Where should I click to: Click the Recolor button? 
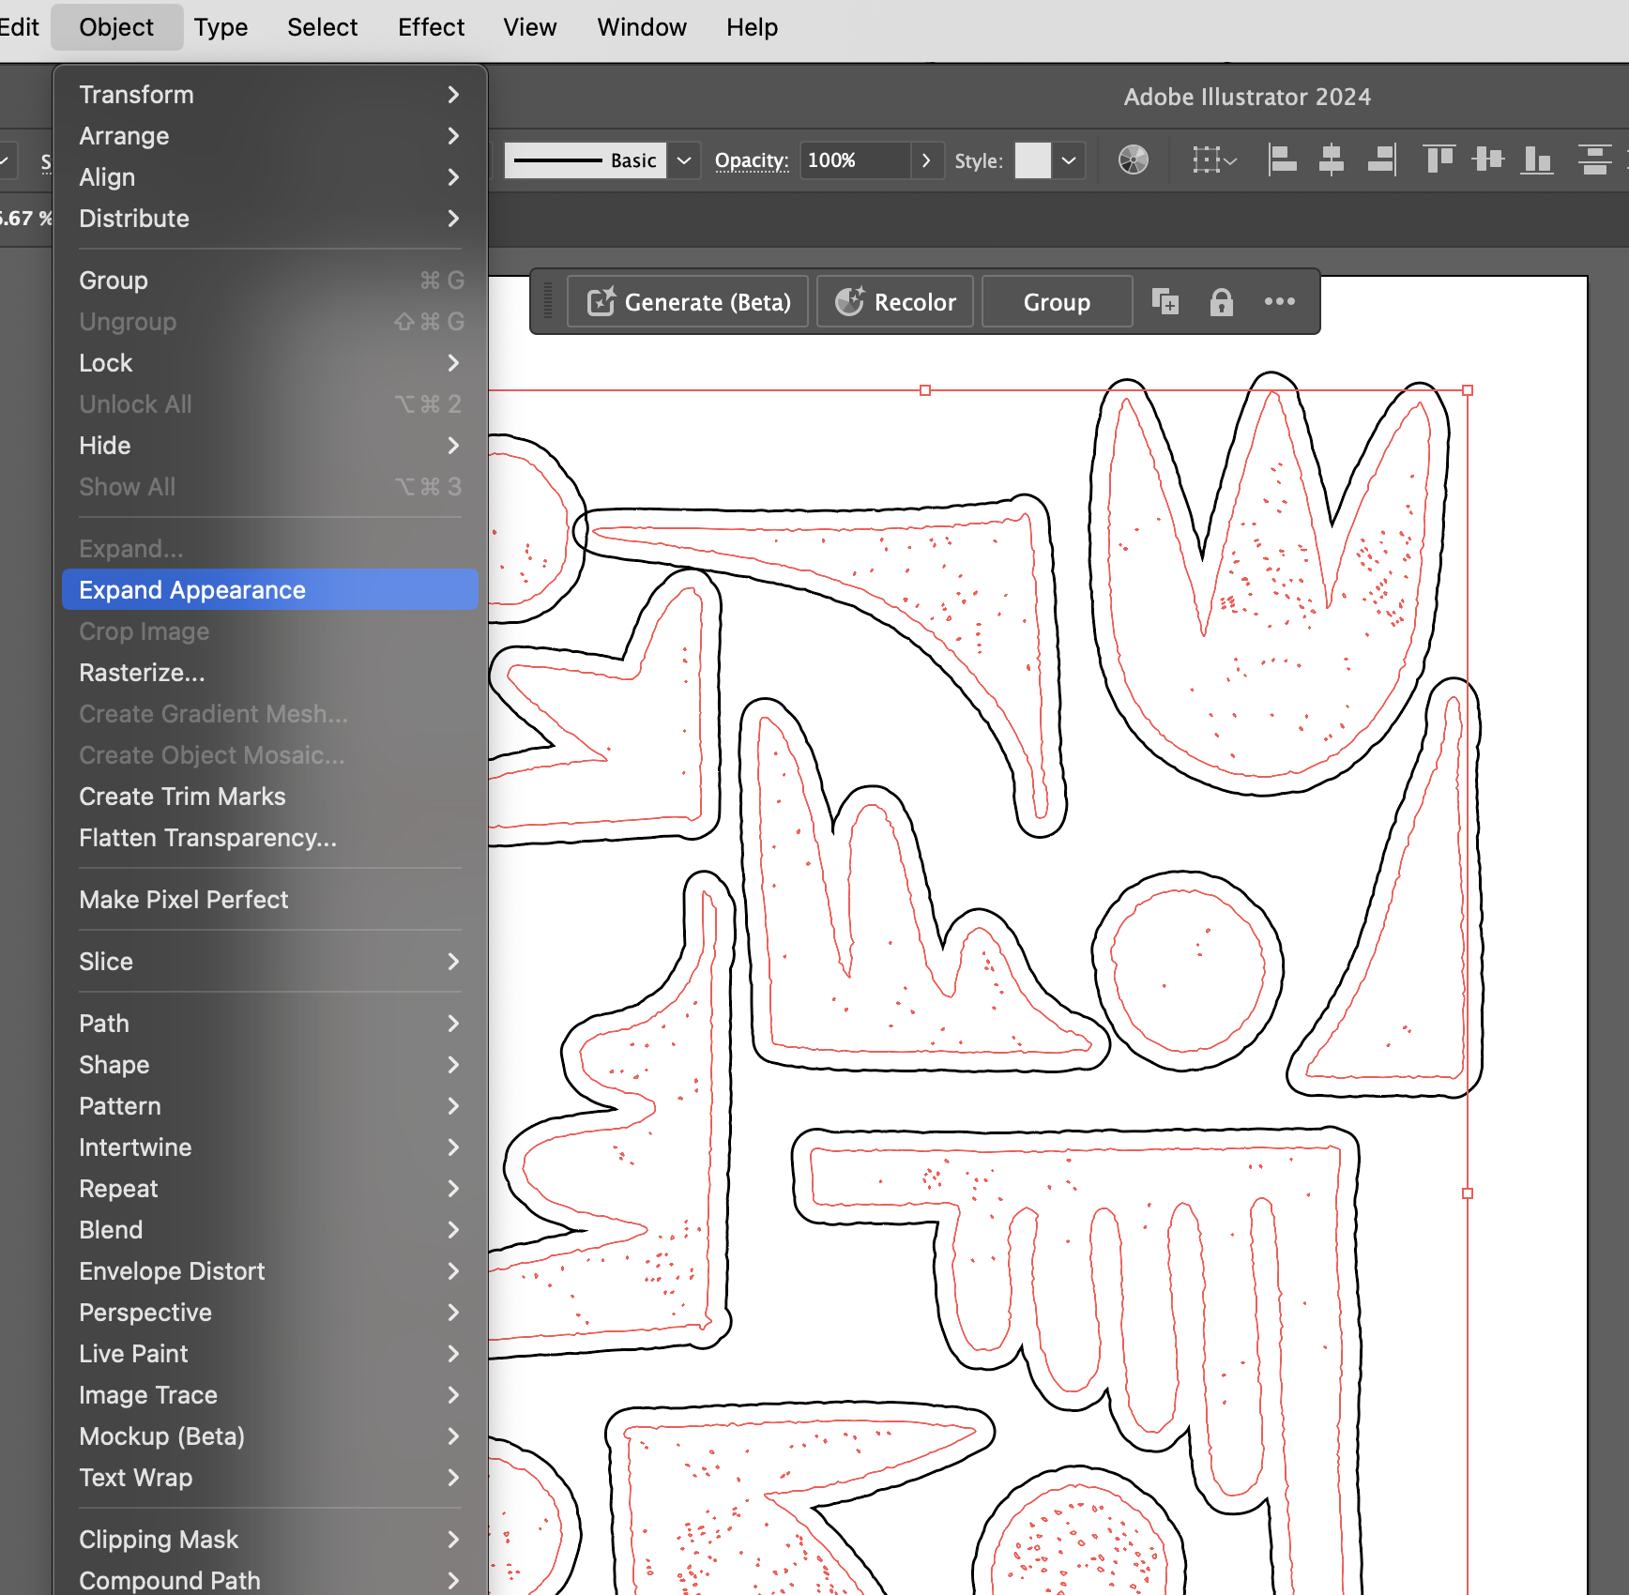tap(895, 302)
